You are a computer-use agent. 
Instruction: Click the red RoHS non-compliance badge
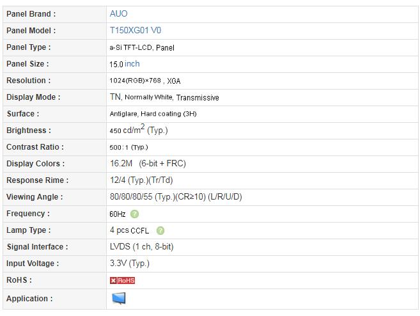pyautogui.click(x=122, y=280)
